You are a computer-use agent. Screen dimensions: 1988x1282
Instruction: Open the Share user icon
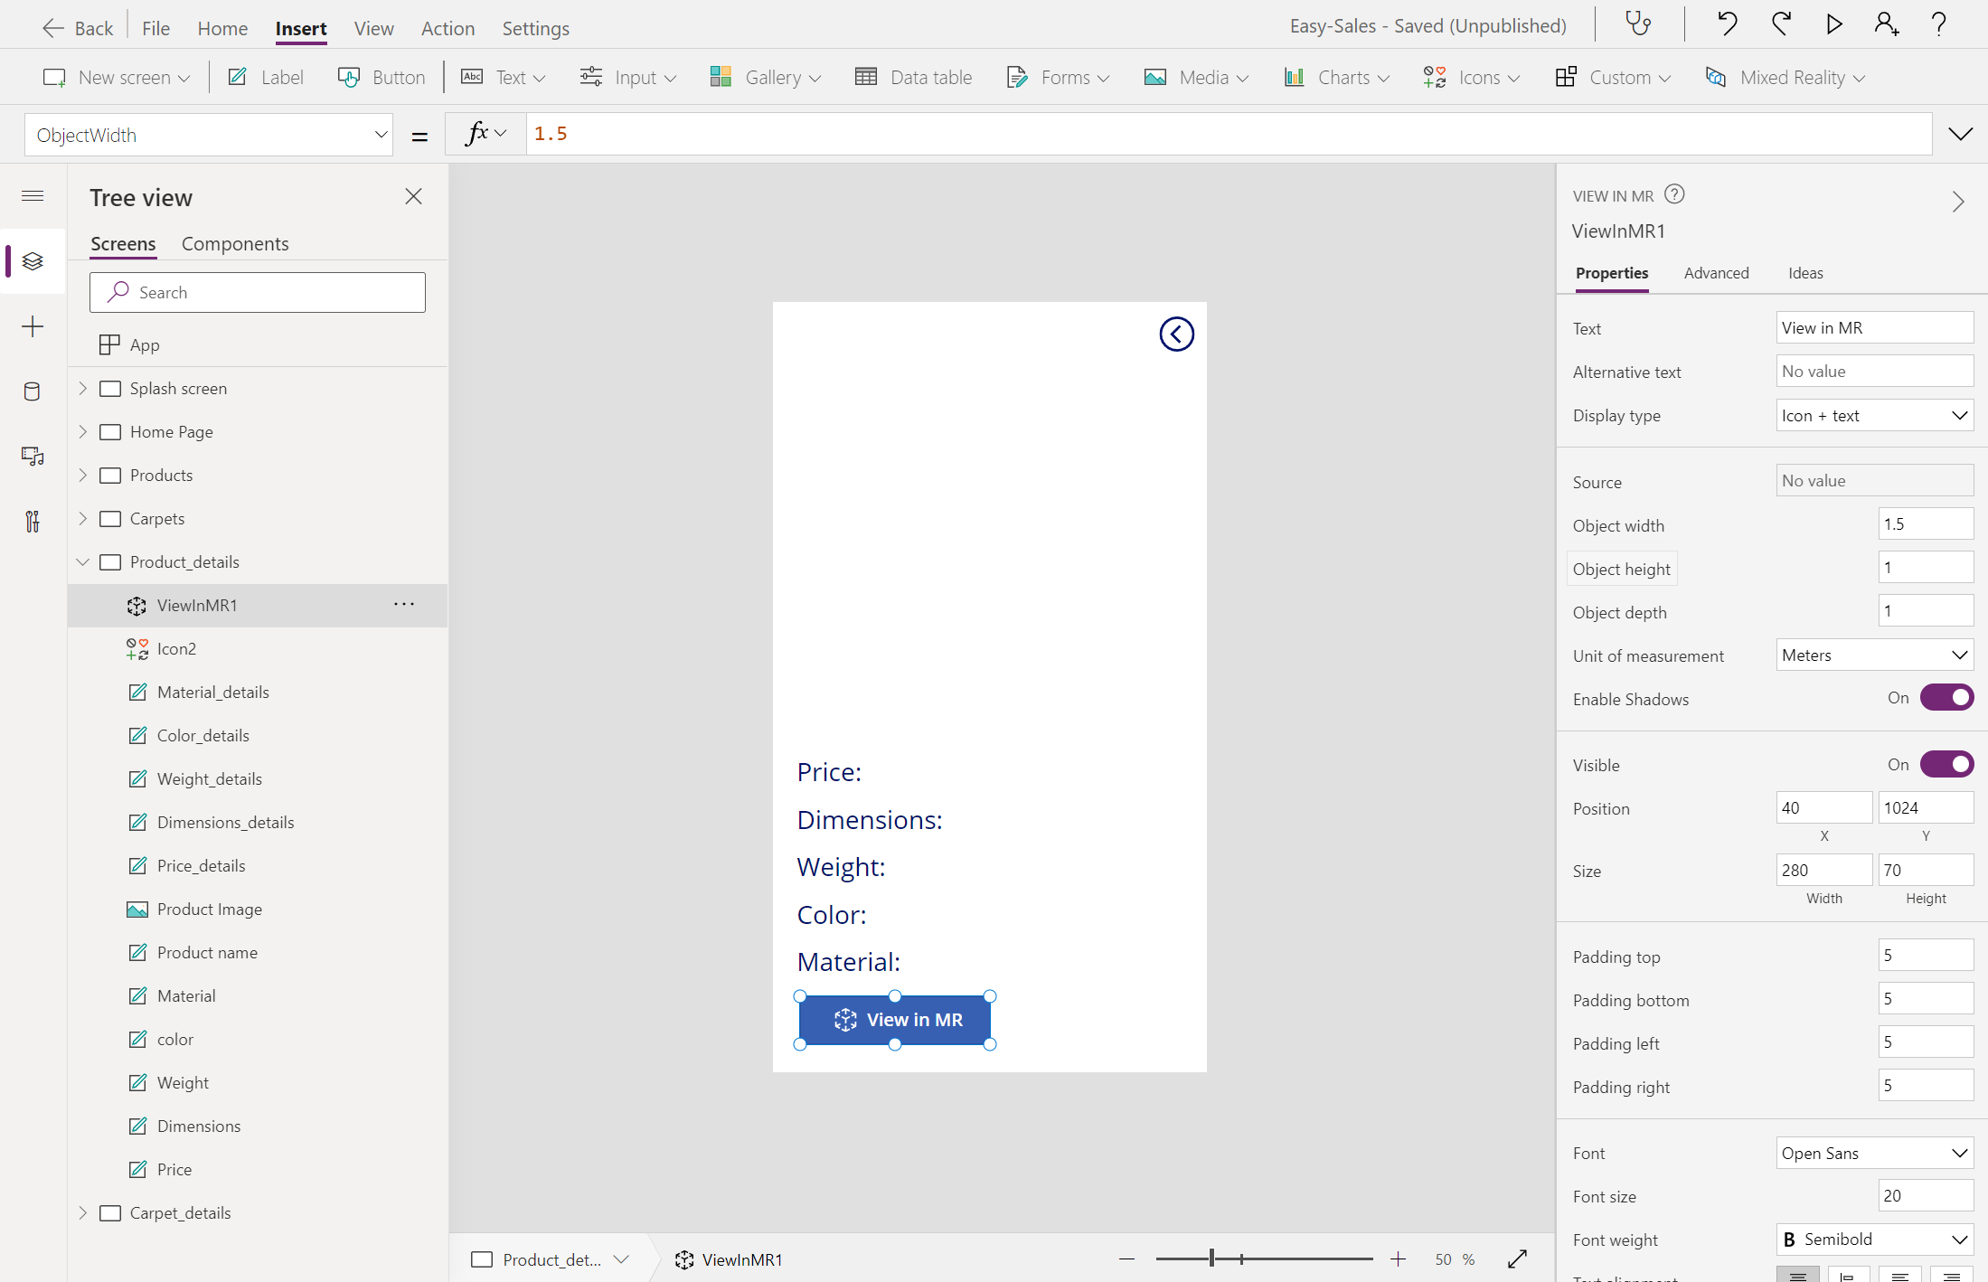point(1886,24)
